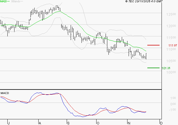Click the 10000 price axis label
This screenshot has width=178, height=125.
[x=171, y=72]
